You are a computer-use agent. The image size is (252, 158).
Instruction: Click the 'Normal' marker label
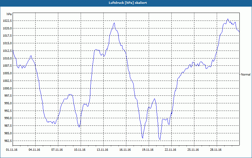[246, 75]
